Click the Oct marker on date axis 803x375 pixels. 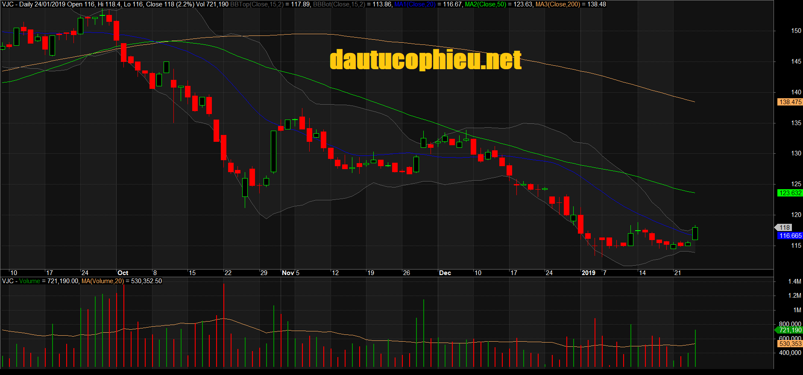click(x=123, y=273)
